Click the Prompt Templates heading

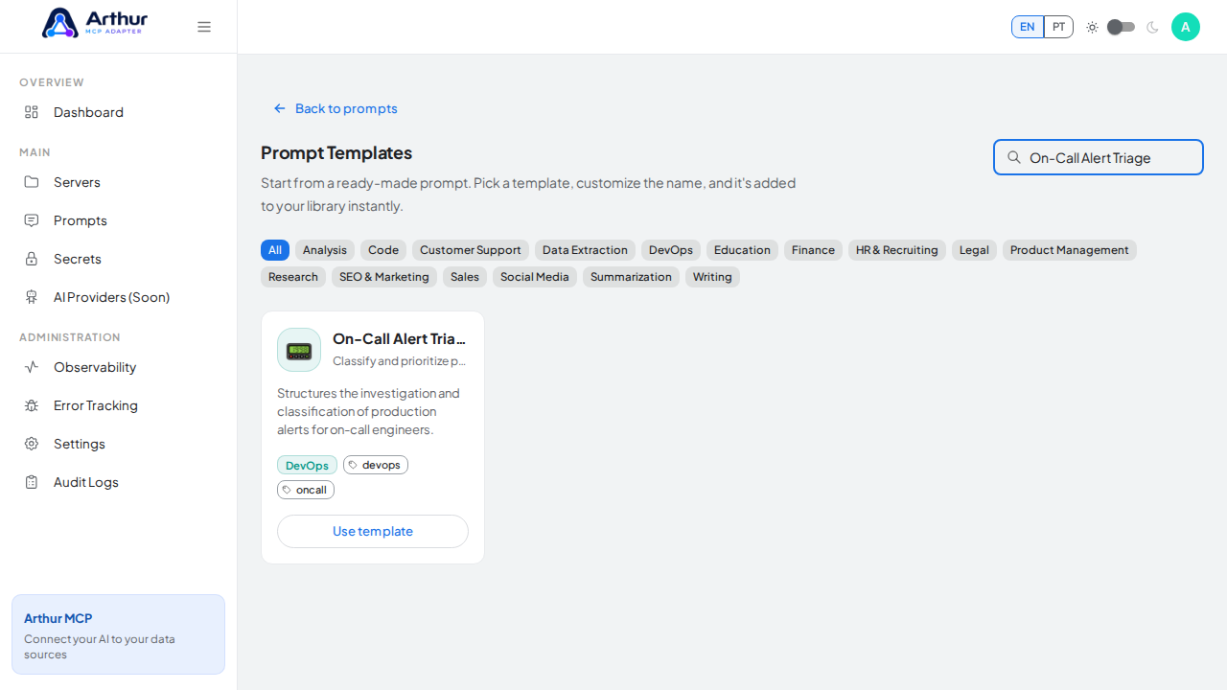click(x=336, y=152)
